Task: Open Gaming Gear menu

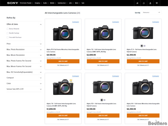Action: [62, 3]
